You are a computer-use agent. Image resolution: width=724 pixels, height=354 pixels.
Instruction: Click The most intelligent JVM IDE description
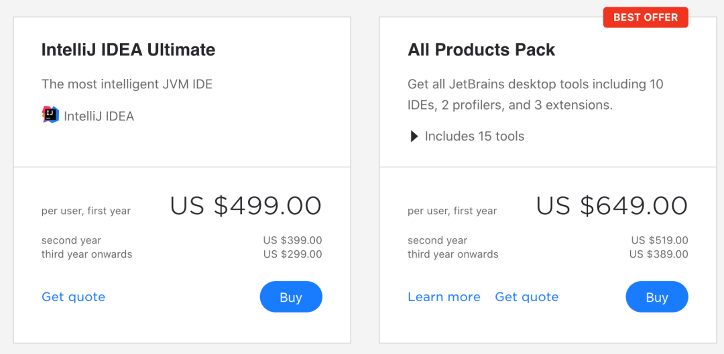click(127, 84)
